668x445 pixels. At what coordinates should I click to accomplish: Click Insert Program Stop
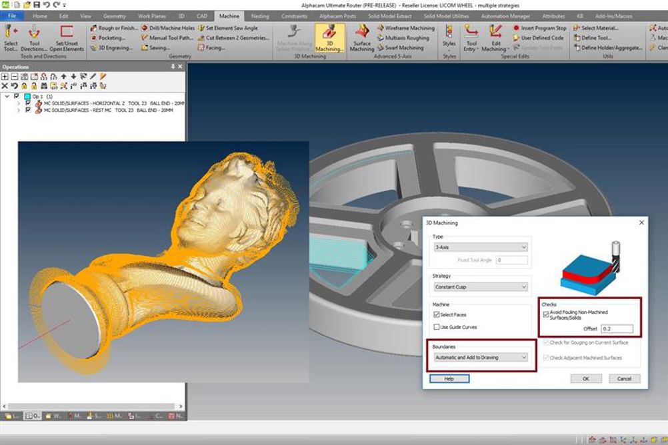pos(539,28)
